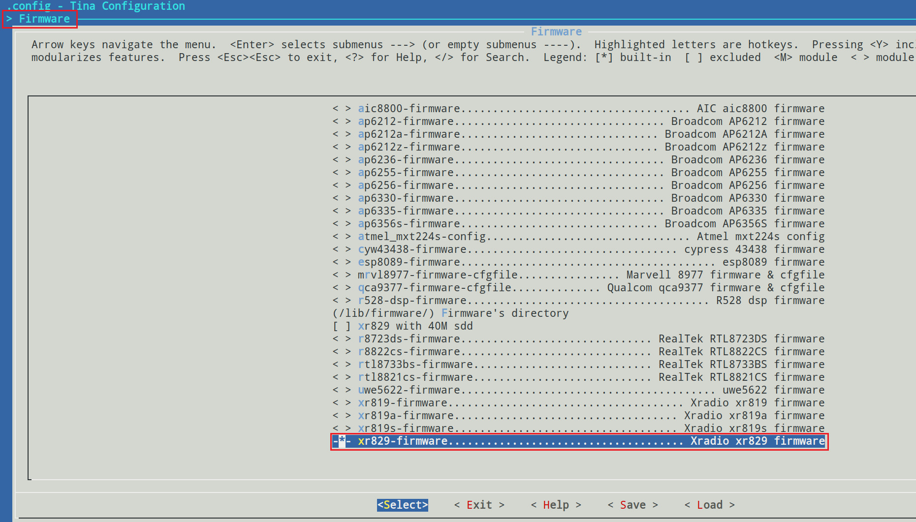Select the r8822cs-firmware entry
The width and height of the screenshot is (916, 522).
click(578, 352)
